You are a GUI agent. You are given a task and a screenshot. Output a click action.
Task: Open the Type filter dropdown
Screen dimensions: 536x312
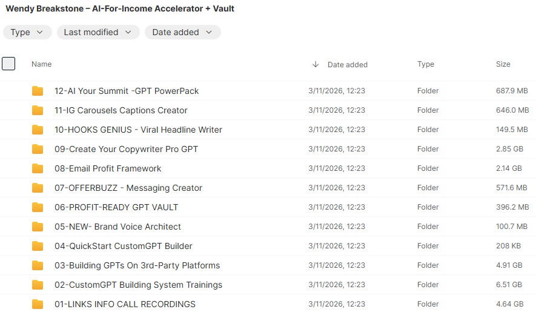pyautogui.click(x=27, y=32)
